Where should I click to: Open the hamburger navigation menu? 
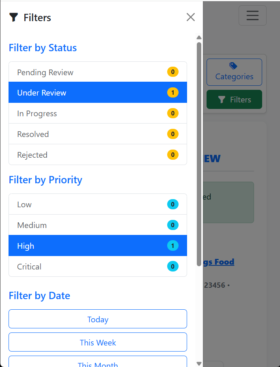pos(252,15)
